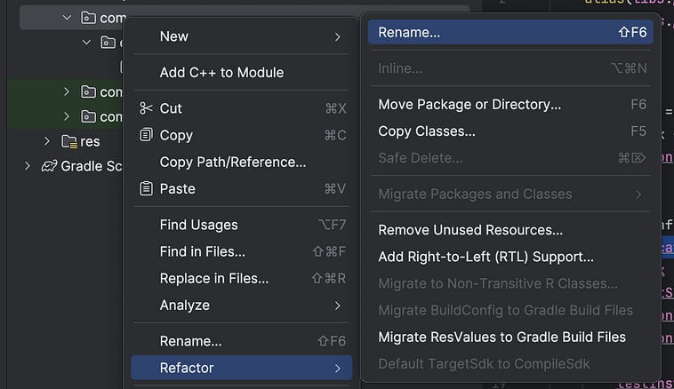Choose Add C++ to Module
Screen dimensions: 674x389
click(x=241, y=73)
